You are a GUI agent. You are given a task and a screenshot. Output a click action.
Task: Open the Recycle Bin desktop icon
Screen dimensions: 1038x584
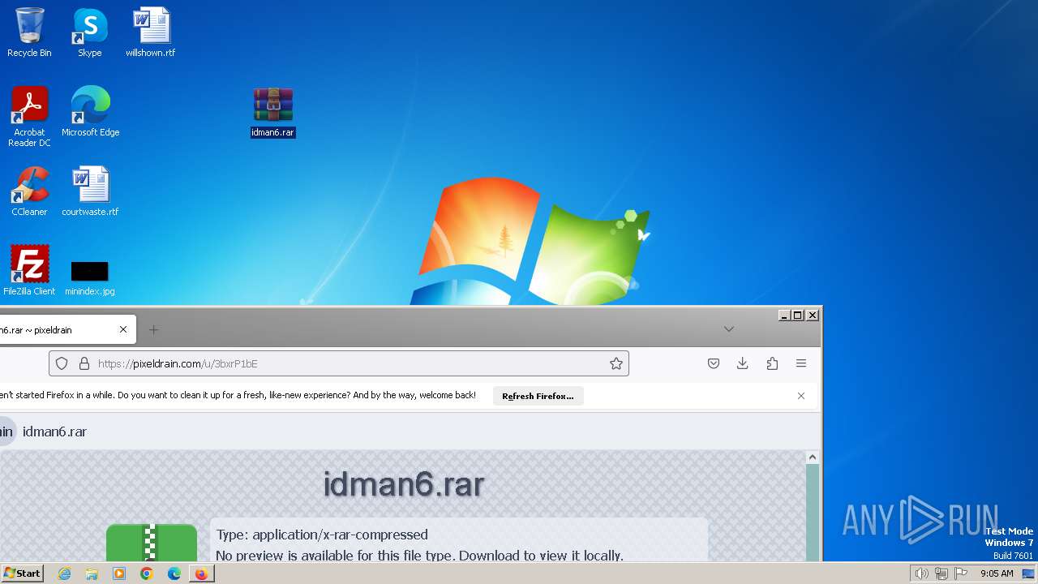tap(29, 32)
